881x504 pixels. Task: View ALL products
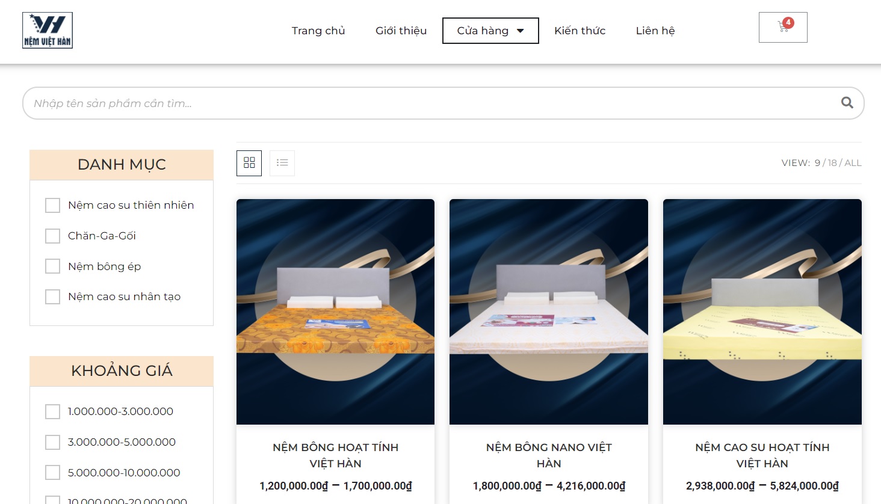[x=853, y=163]
